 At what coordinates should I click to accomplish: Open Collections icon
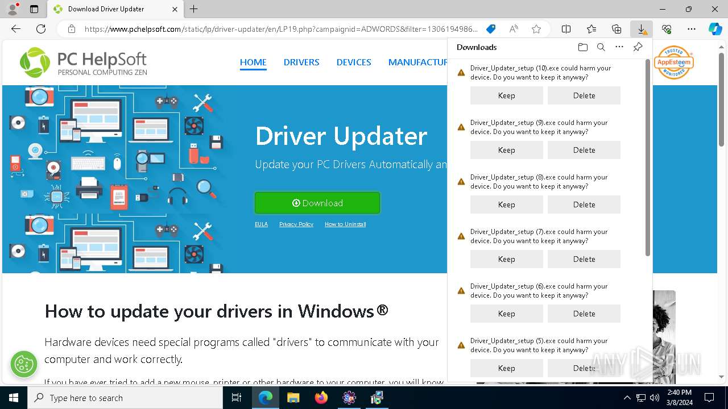click(617, 29)
